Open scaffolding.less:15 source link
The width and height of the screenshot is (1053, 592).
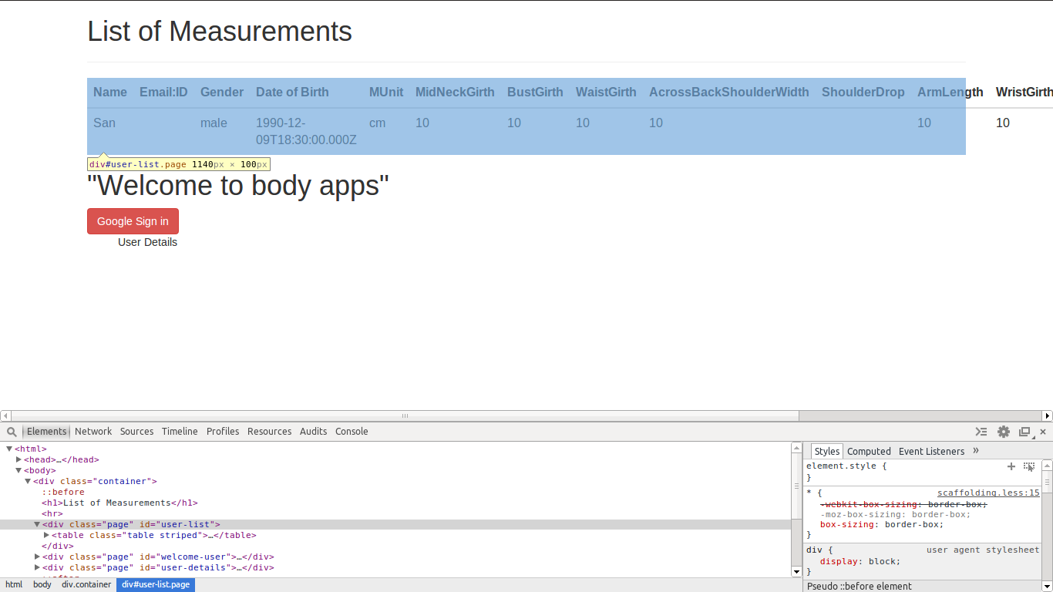click(988, 493)
